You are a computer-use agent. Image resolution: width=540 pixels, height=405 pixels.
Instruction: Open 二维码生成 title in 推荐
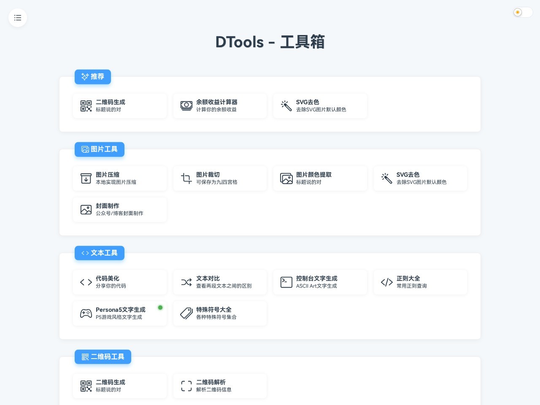[x=111, y=102]
